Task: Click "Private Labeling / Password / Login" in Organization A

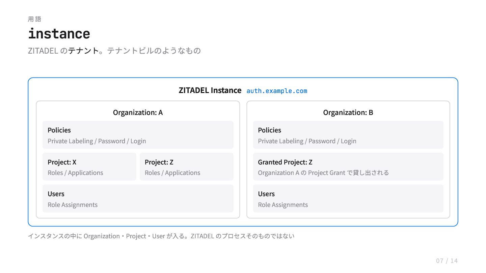Action: coord(97,141)
